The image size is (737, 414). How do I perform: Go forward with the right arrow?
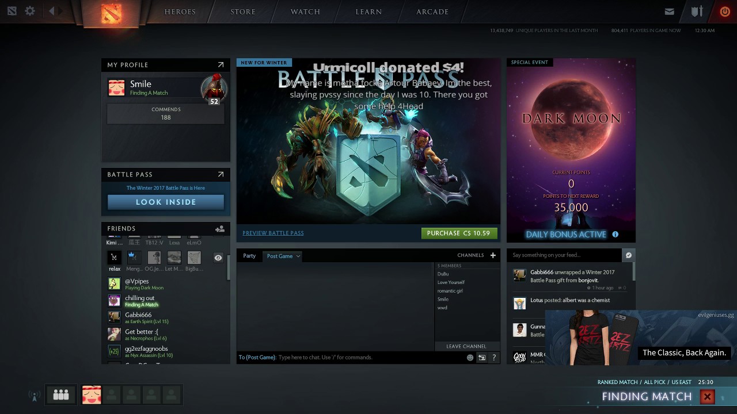[61, 11]
